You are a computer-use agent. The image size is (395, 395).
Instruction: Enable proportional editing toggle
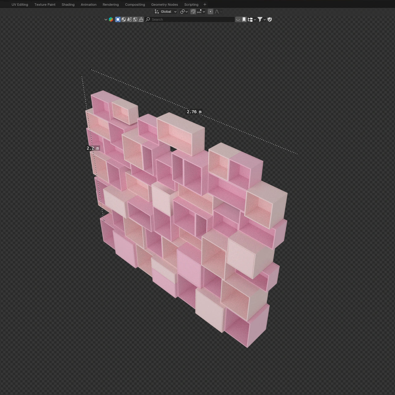[x=210, y=12]
